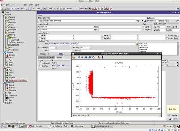180x131 pixels.
Task: Switch to the Source tab
Action: [59, 57]
